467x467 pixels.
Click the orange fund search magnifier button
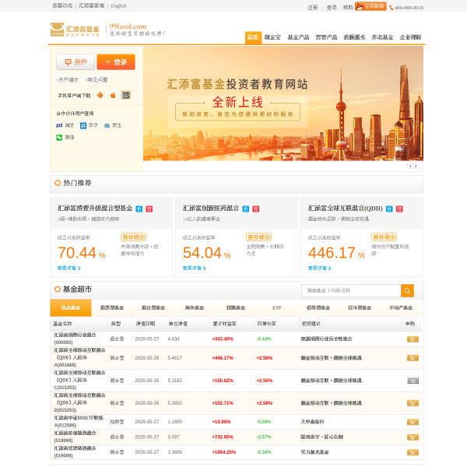[407, 290]
